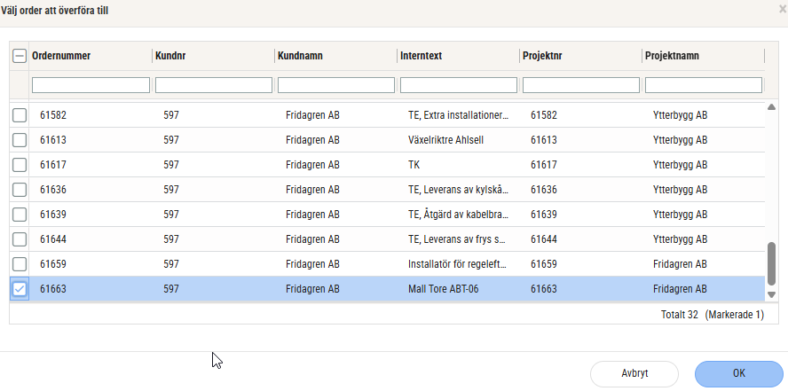Sort by Projektnamn column header

click(x=674, y=56)
